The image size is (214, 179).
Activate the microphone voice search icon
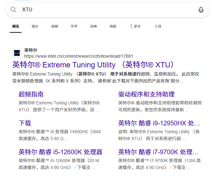[201, 10]
